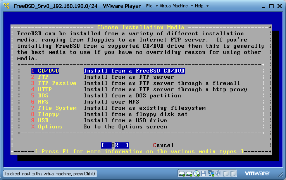Select the 5 DOS partition option
286x180 pixels.
click(x=106, y=96)
